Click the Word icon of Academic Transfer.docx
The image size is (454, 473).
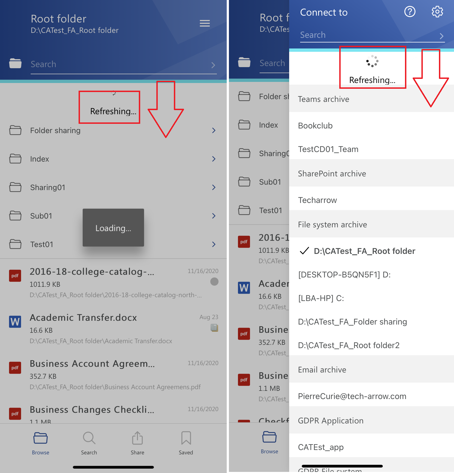pos(15,322)
